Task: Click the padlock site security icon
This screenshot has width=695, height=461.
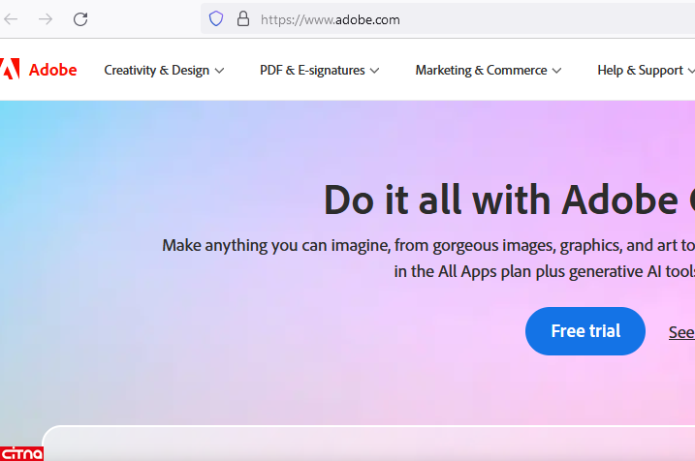Action: pos(242,18)
